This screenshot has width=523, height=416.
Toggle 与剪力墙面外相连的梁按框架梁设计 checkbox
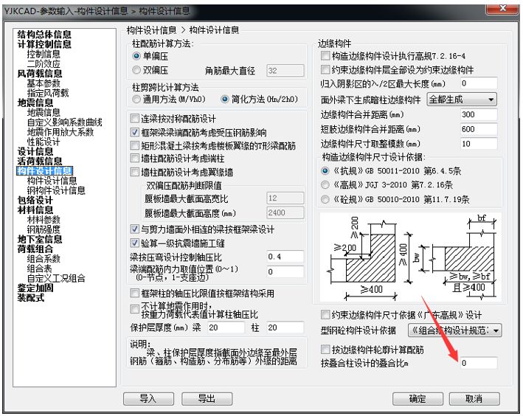click(x=134, y=229)
